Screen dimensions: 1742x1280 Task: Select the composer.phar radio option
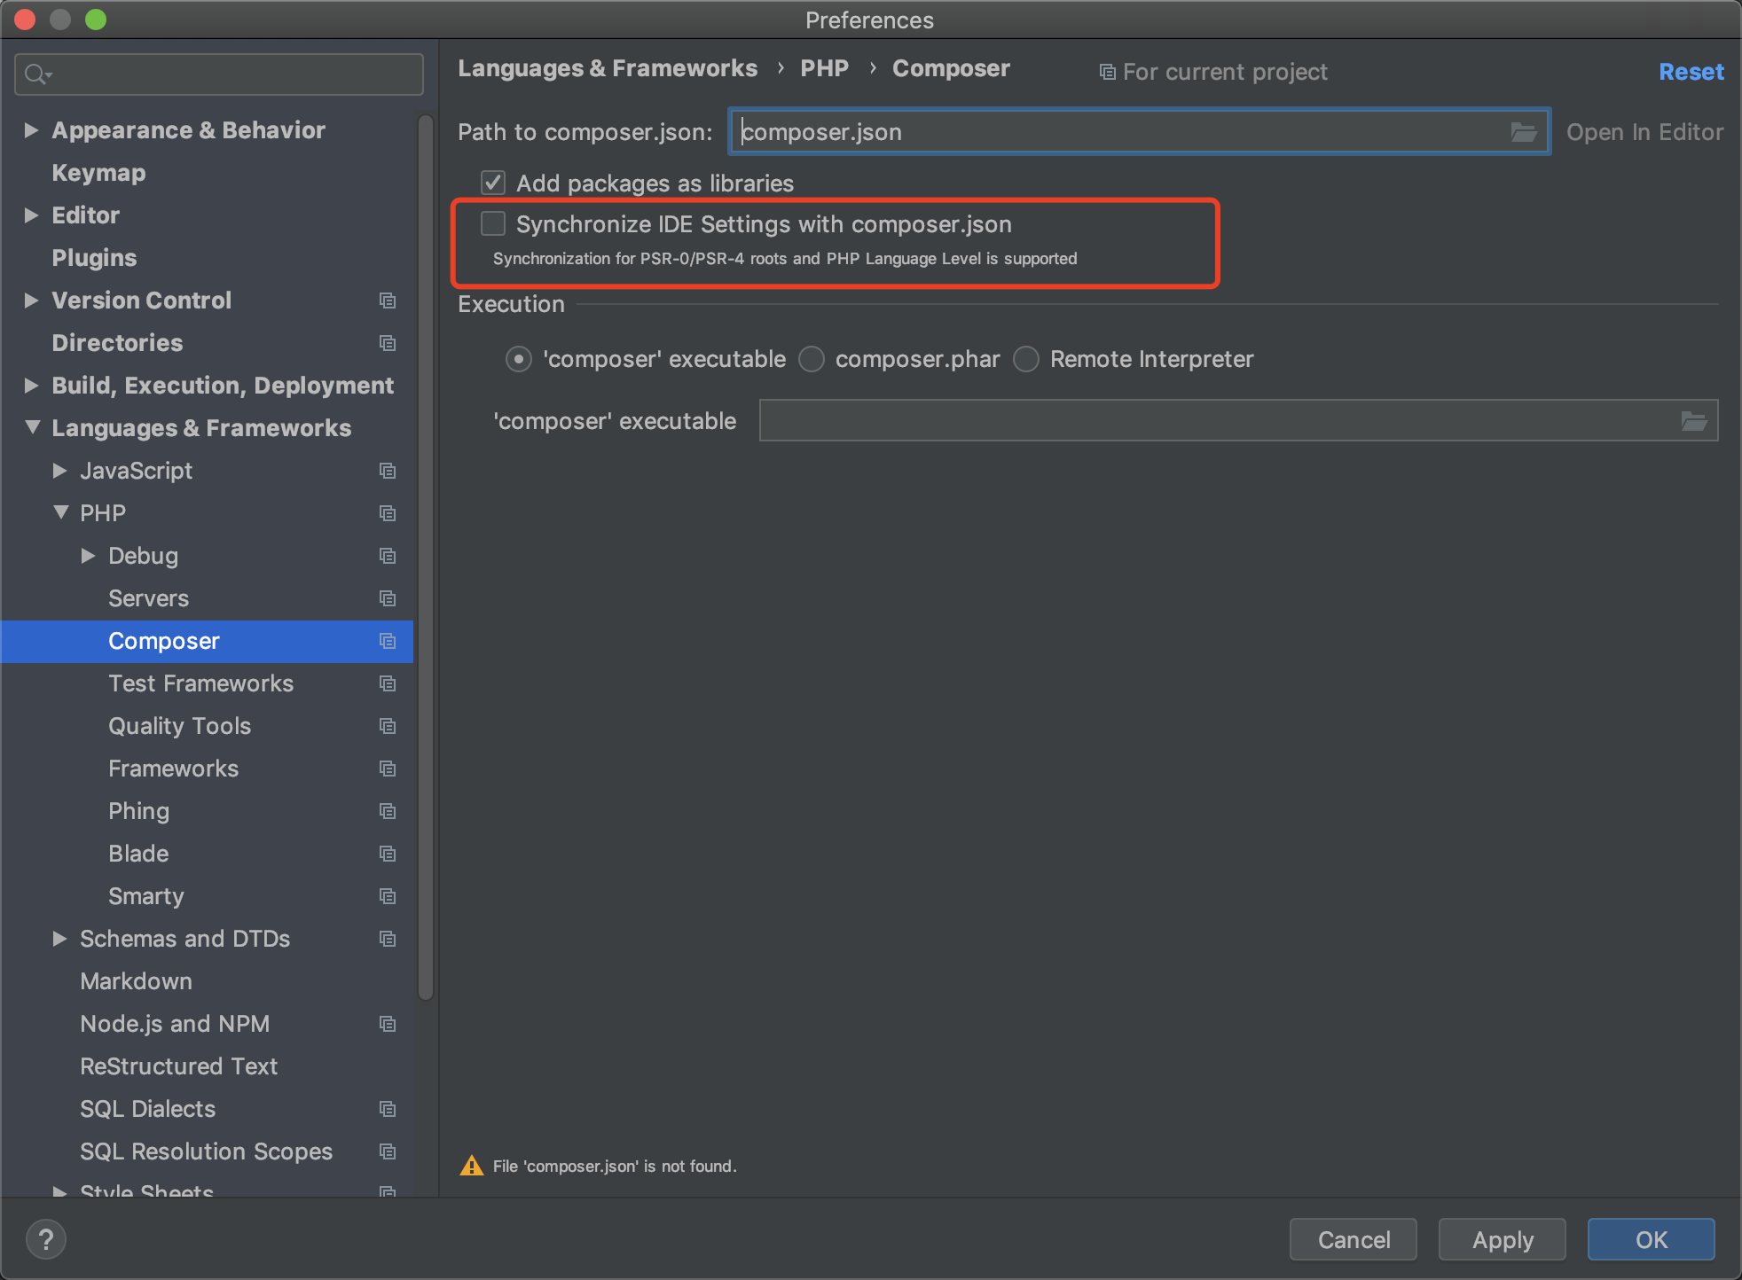(812, 359)
